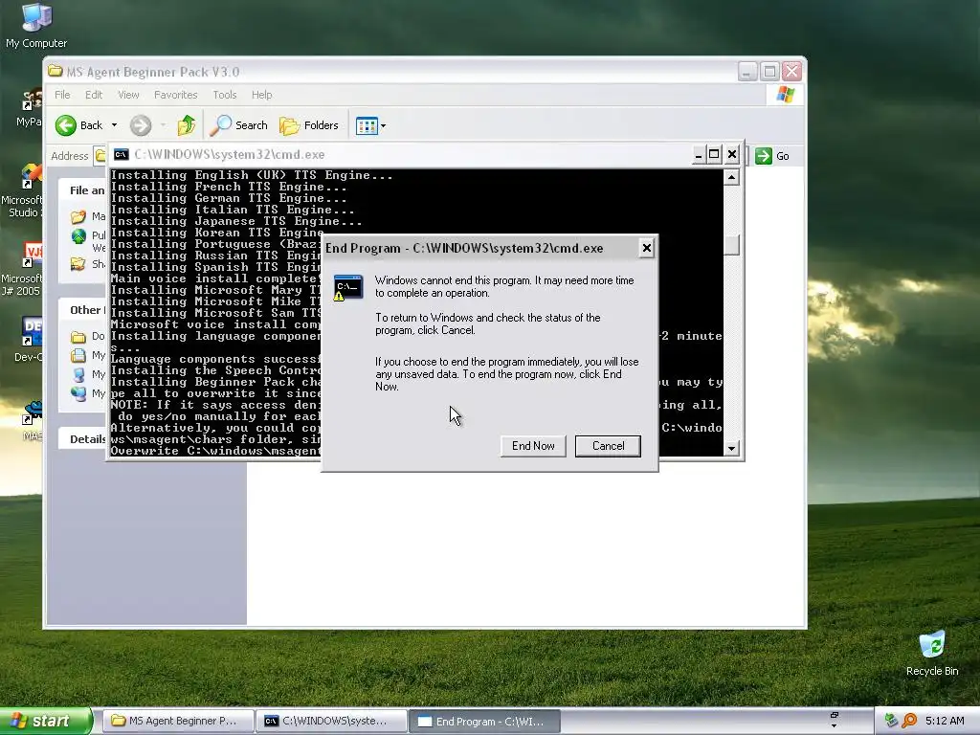This screenshot has width=980, height=735.
Task: Click the Go button by the address bar
Action: coord(772,156)
